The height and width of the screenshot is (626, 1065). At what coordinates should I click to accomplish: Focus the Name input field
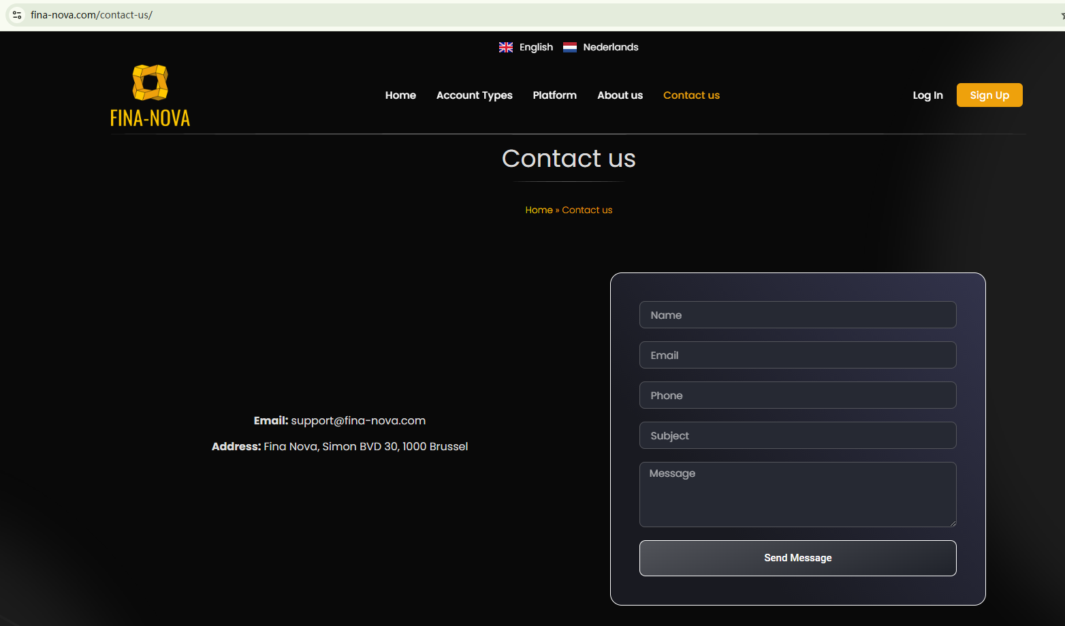(798, 315)
